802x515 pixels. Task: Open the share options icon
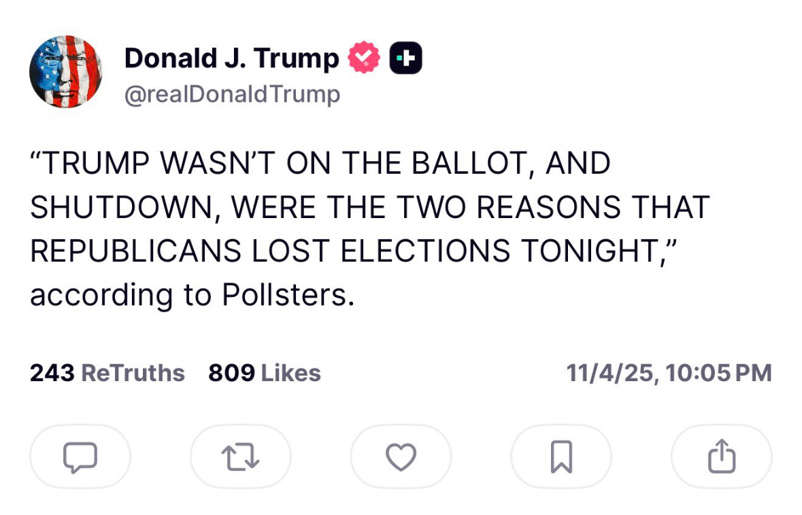click(722, 457)
